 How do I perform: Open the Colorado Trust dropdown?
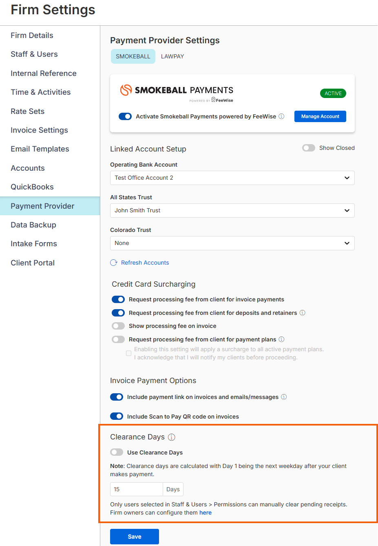coord(232,243)
